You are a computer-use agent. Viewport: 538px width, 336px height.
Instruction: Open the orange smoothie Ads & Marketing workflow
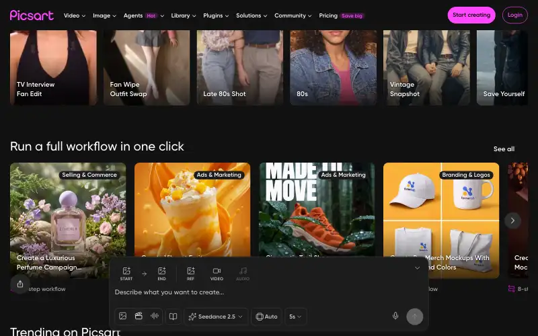[192, 209]
